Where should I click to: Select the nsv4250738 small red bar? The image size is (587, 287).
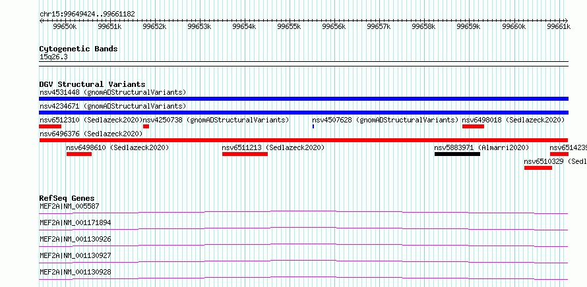click(x=146, y=126)
